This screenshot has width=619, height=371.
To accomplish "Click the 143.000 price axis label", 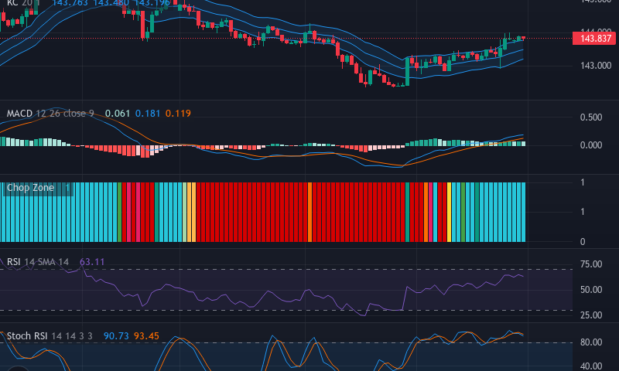I will (596, 66).
